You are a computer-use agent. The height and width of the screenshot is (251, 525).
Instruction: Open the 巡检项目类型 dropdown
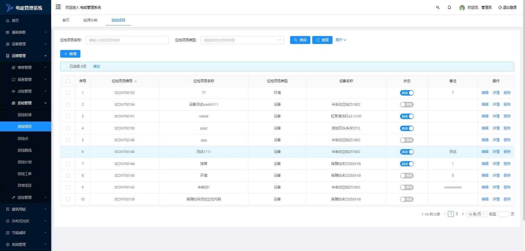pyautogui.click(x=242, y=40)
